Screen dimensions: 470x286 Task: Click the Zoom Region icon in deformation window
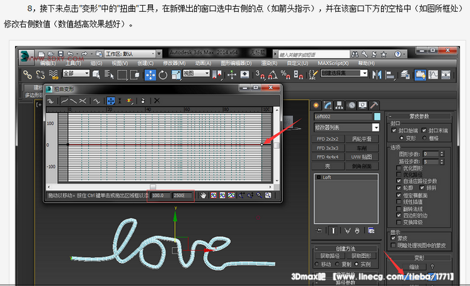coord(268,195)
